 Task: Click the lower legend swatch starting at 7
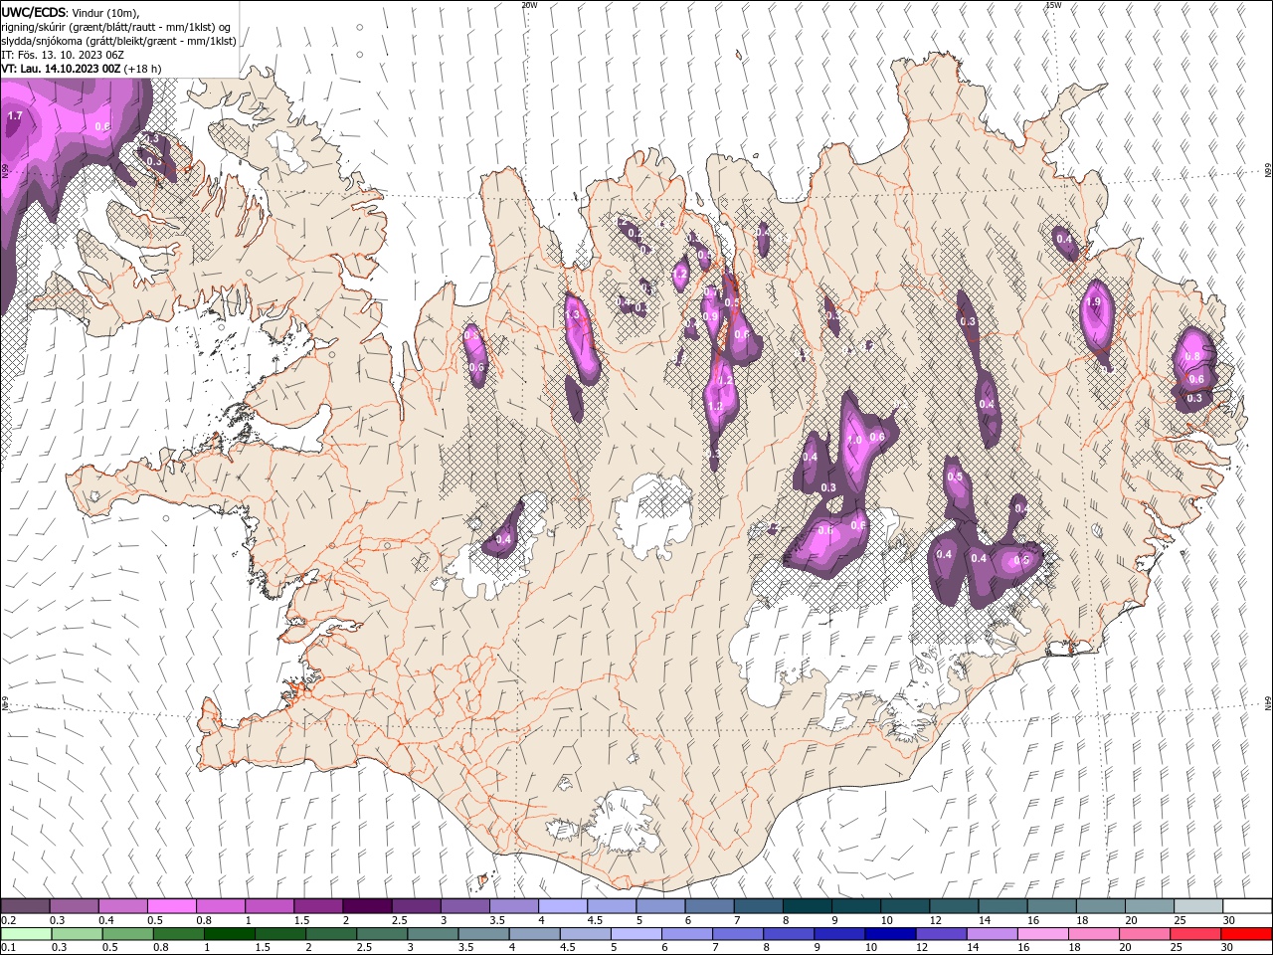(738, 934)
